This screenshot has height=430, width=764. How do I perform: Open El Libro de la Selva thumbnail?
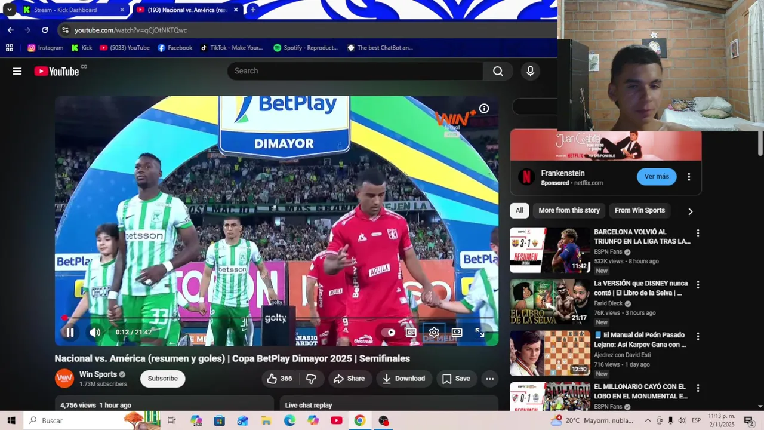point(550,302)
